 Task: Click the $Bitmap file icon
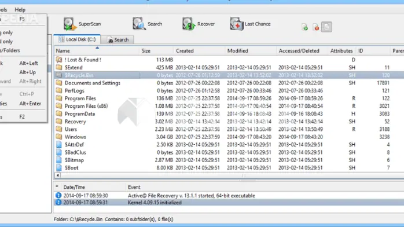coord(59,160)
